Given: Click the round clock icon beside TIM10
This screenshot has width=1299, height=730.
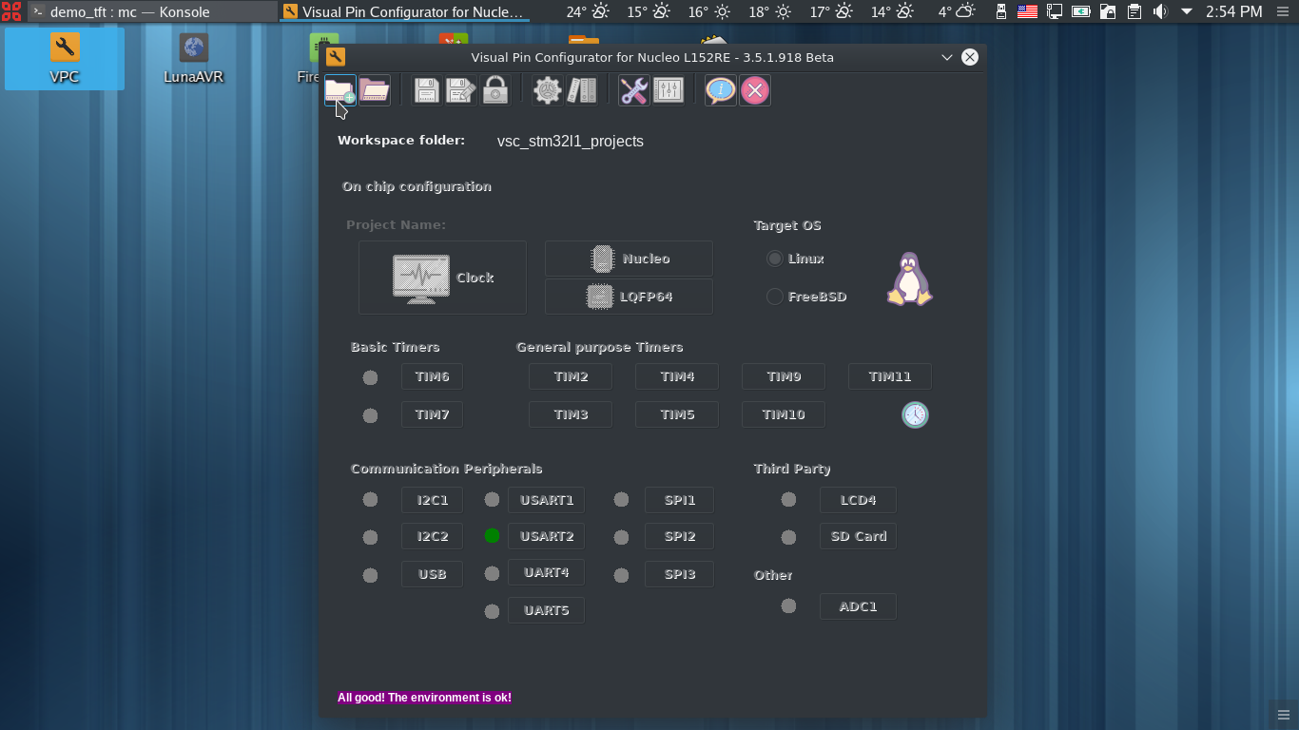Looking at the screenshot, I should (x=915, y=414).
